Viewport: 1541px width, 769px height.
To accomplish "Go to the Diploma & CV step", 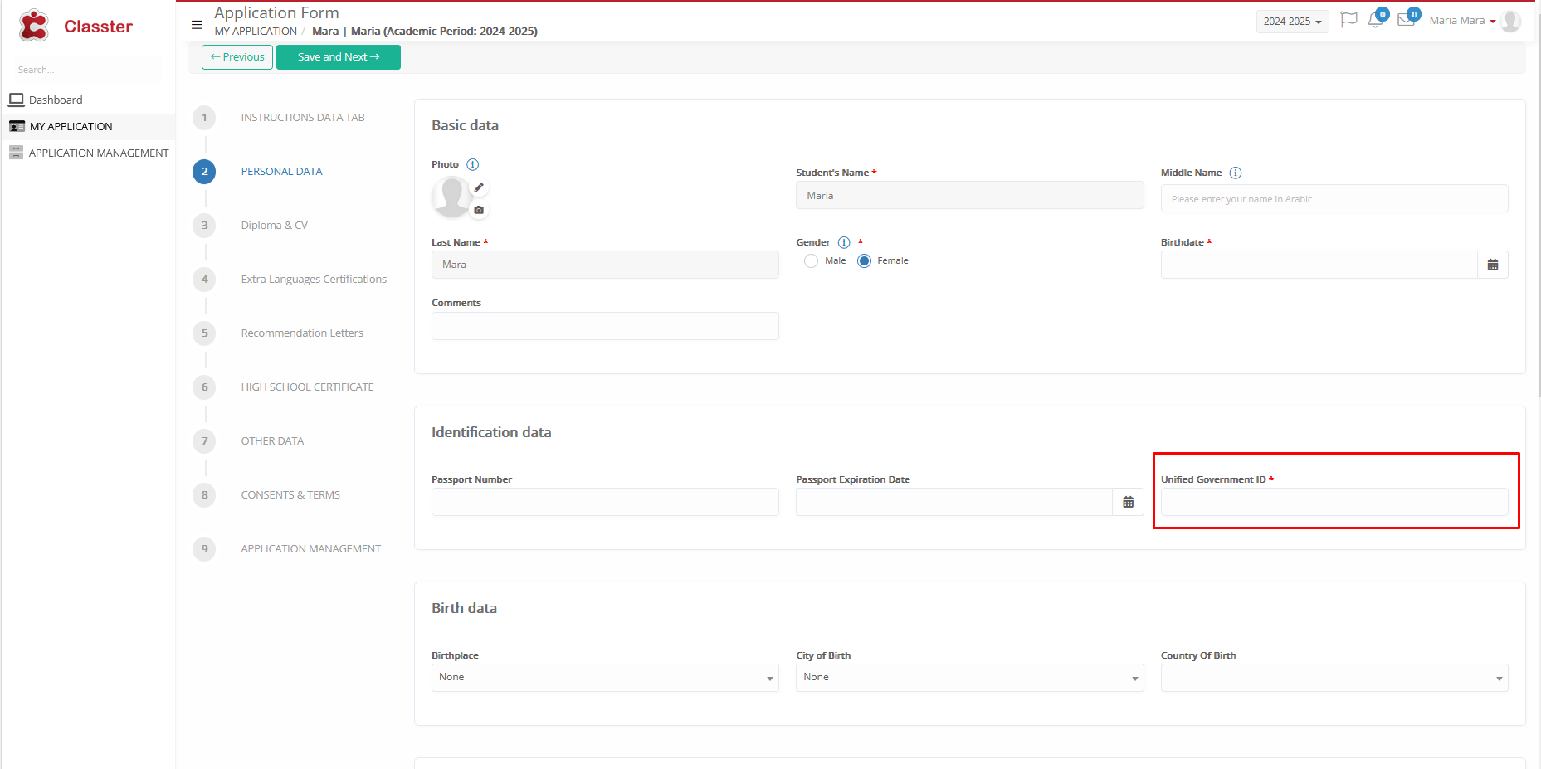I will coord(274,226).
